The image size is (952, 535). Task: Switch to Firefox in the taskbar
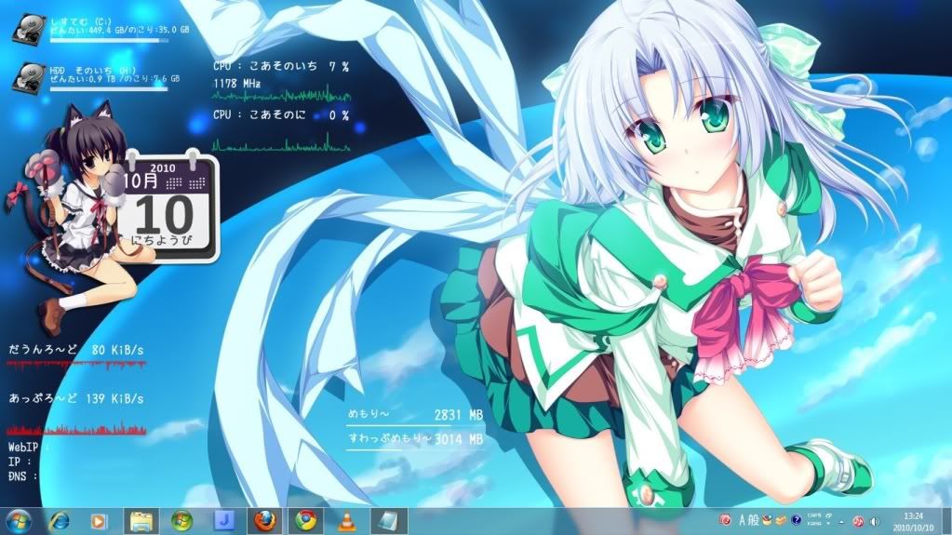(x=264, y=521)
